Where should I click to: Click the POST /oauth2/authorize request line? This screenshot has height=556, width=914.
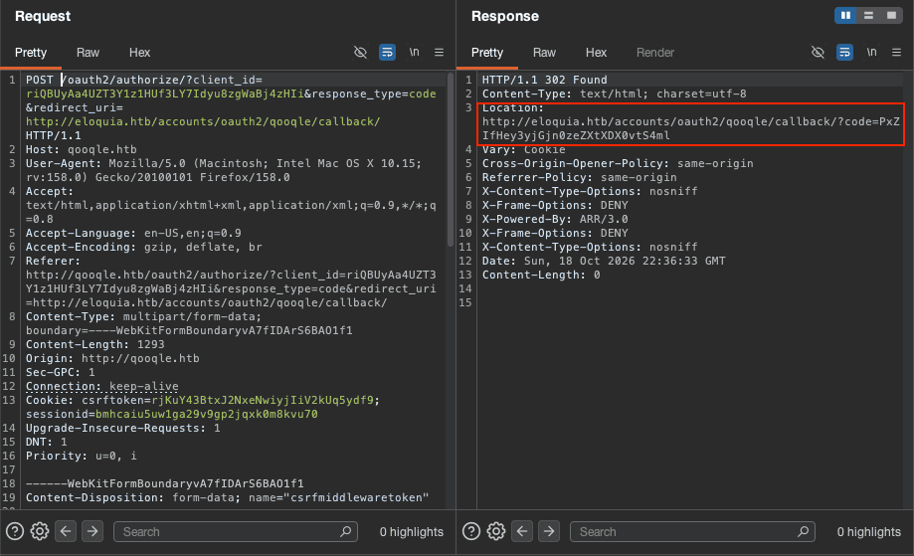[144, 80]
